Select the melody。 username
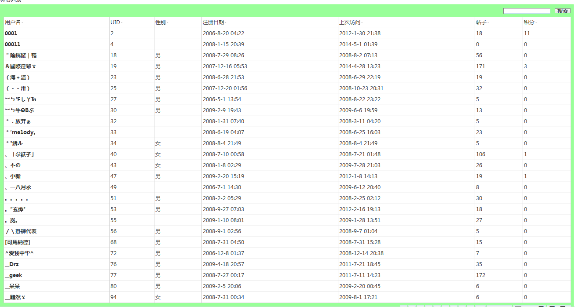Viewport: 575px width, 307px height. pyautogui.click(x=21, y=132)
